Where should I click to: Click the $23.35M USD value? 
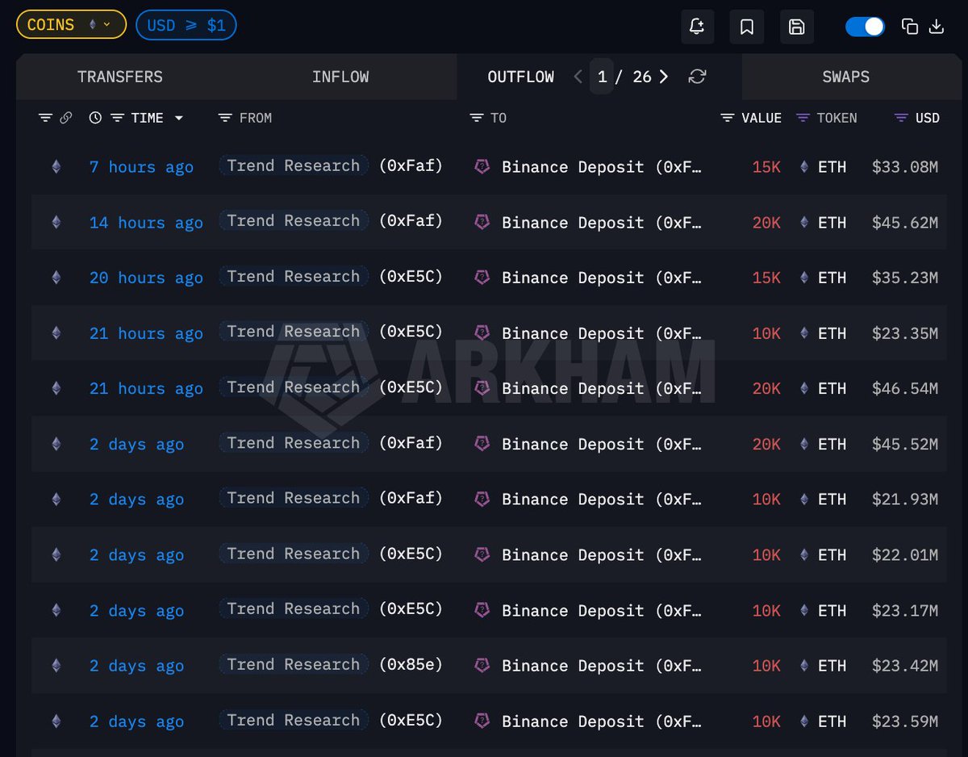pyautogui.click(x=905, y=333)
